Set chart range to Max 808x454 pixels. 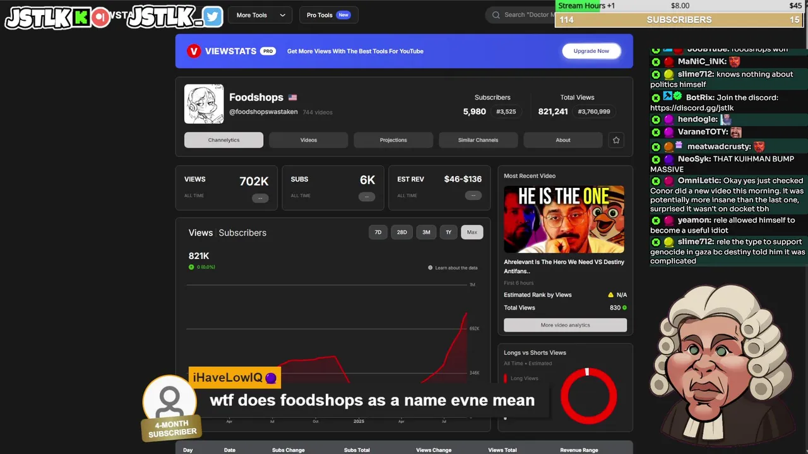pos(472,232)
